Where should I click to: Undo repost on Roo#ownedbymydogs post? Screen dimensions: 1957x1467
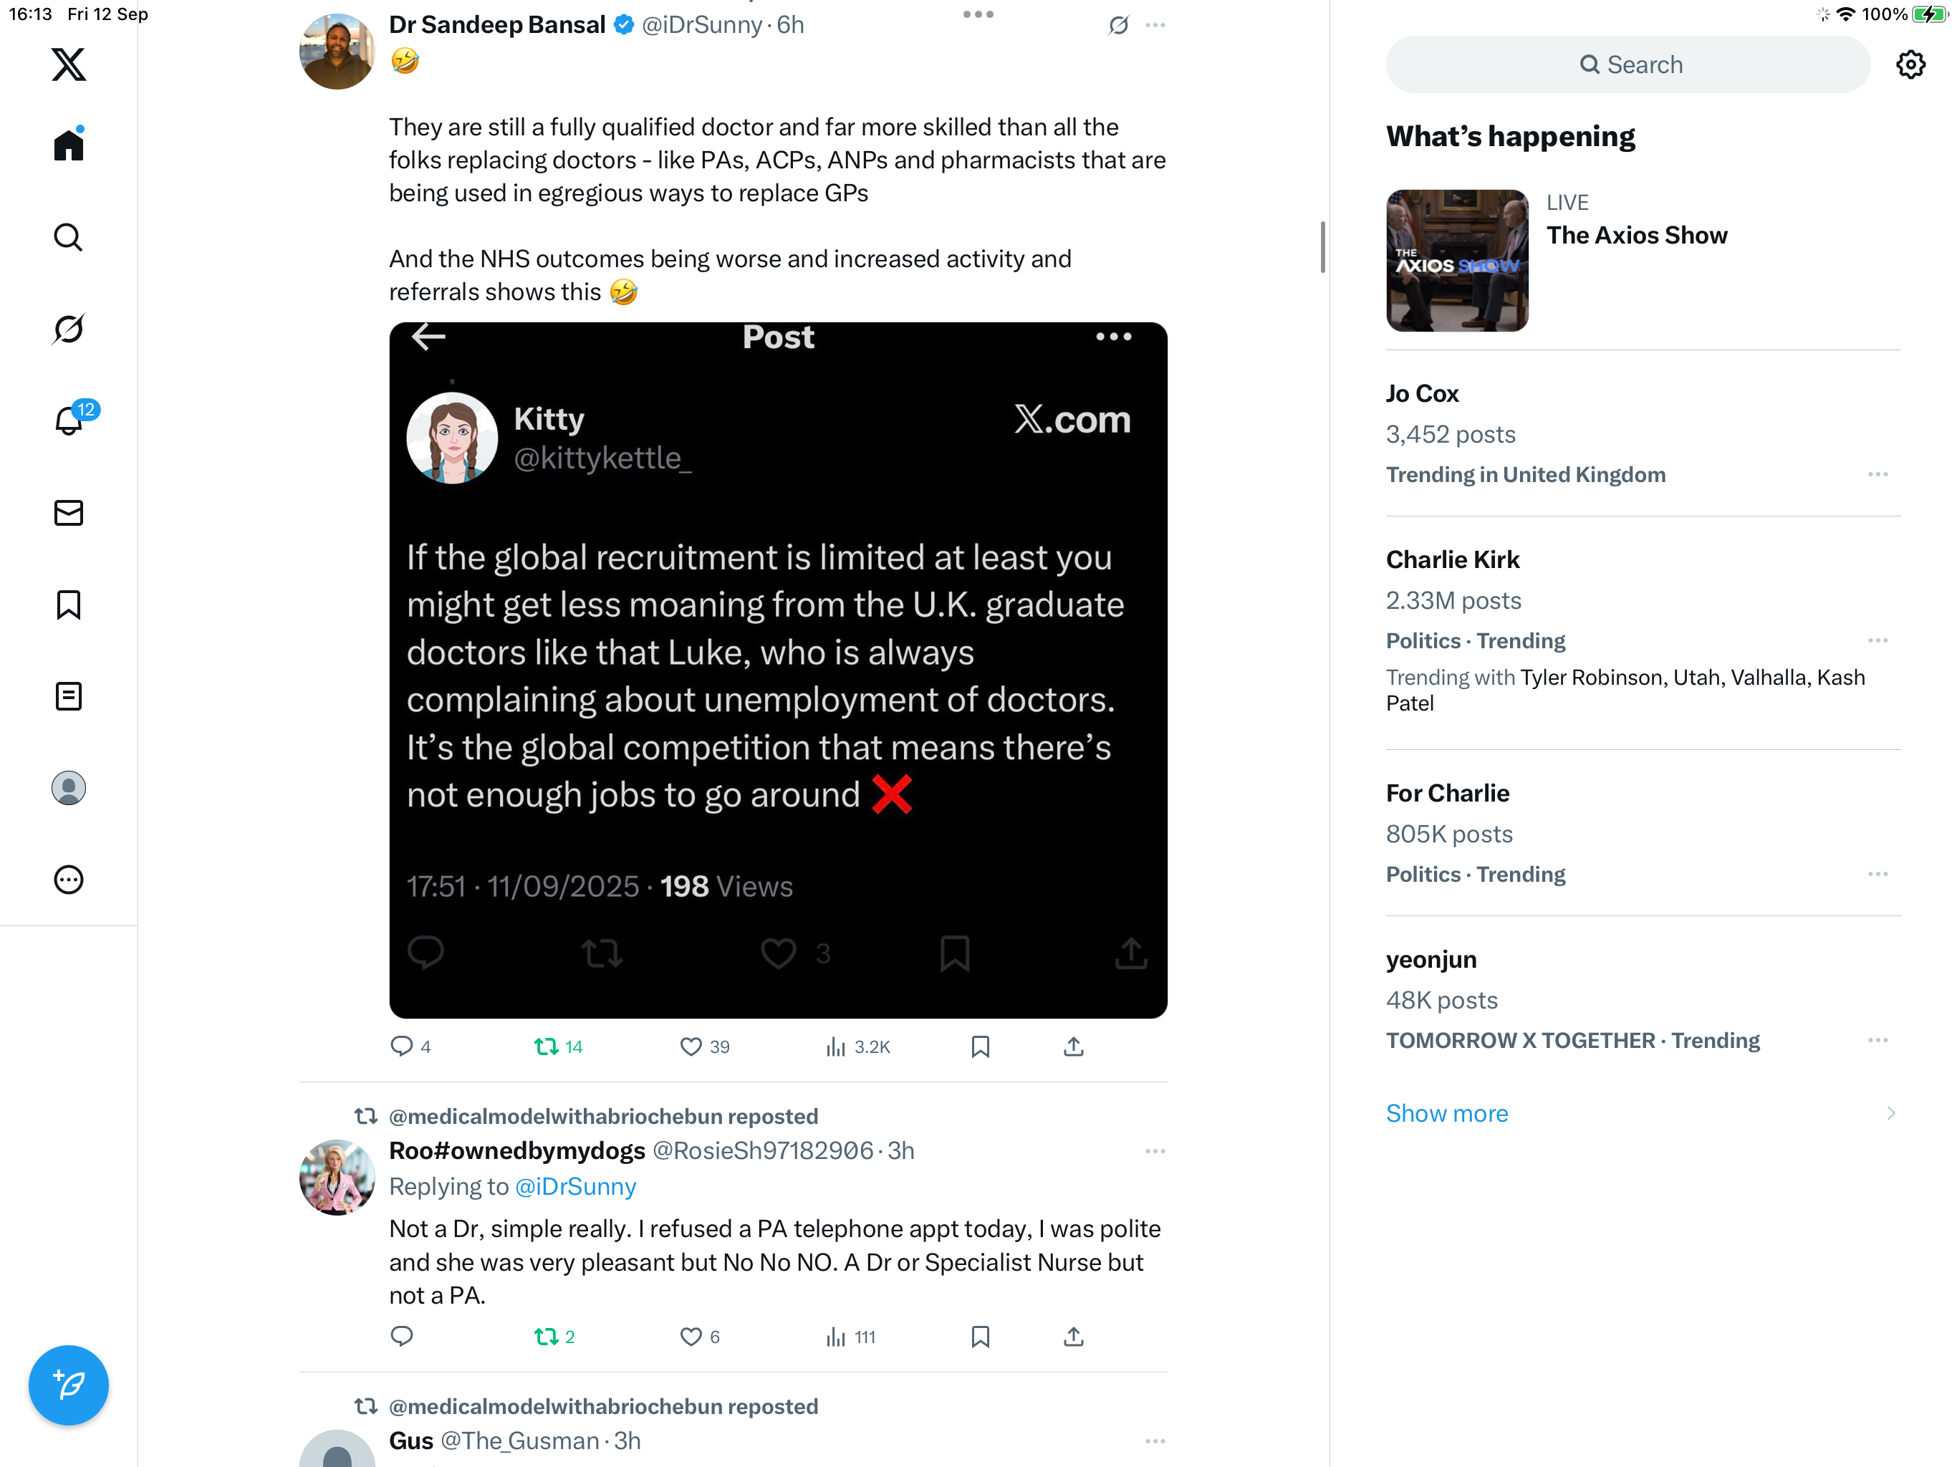coord(546,1336)
